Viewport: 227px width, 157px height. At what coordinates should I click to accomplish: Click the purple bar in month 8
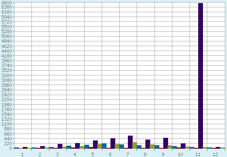tap(148, 144)
